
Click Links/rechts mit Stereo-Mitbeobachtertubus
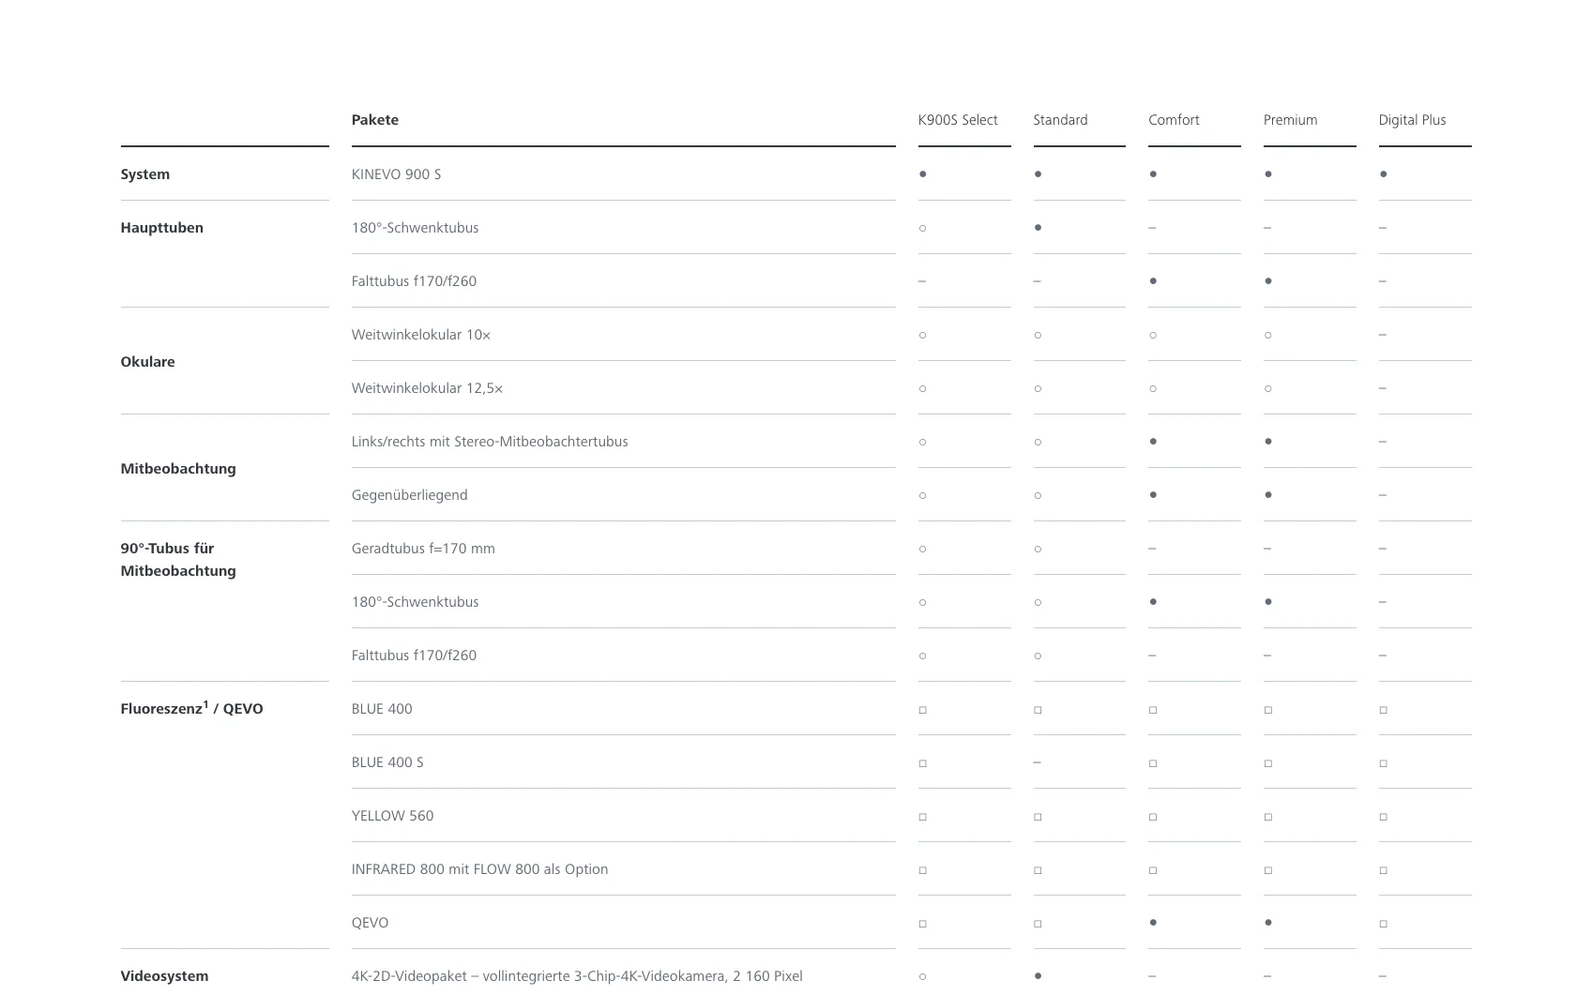click(x=490, y=442)
